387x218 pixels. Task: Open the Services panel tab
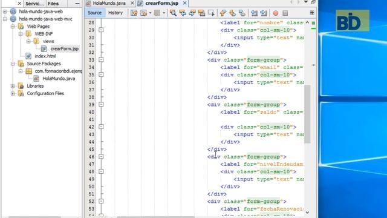[35, 4]
